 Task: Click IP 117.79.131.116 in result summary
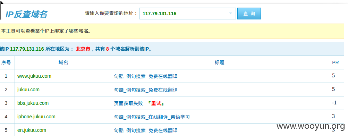[27, 49]
